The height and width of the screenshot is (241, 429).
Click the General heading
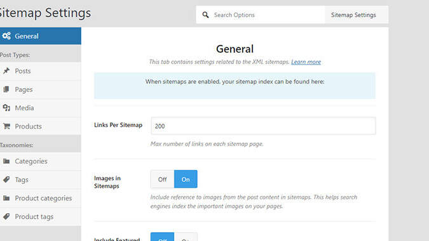[235, 49]
